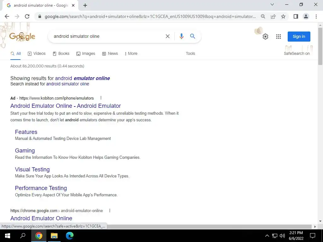Open Chrome side panel
The height and width of the screenshot is (242, 323).
coord(296,16)
